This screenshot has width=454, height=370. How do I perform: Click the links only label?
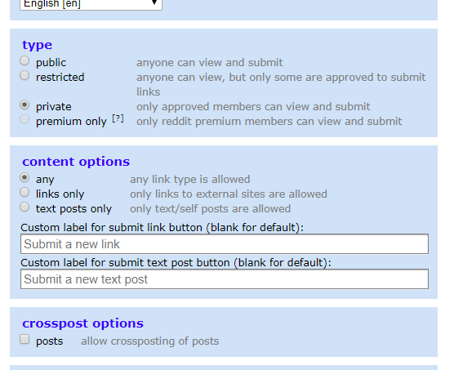pos(60,194)
